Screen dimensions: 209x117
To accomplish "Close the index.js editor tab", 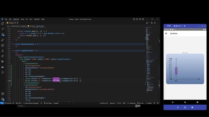I will tap(17, 23).
